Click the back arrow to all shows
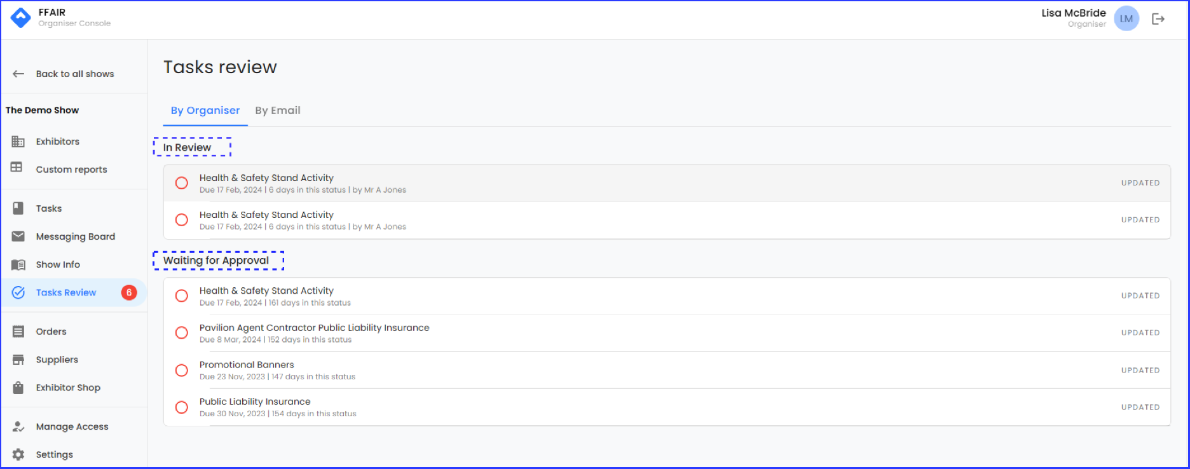 [18, 74]
